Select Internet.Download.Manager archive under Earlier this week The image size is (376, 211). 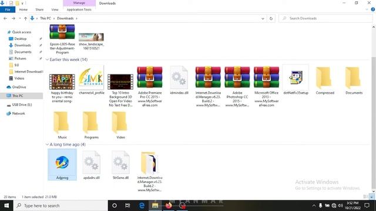(x=208, y=87)
